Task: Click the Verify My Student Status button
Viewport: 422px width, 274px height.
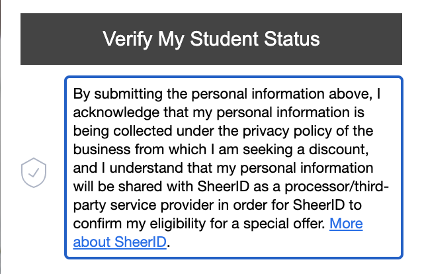Action: pyautogui.click(x=211, y=39)
